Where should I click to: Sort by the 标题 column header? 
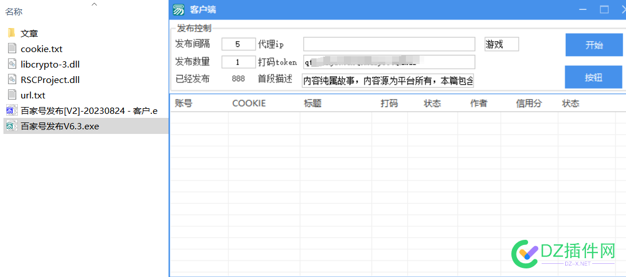click(312, 104)
